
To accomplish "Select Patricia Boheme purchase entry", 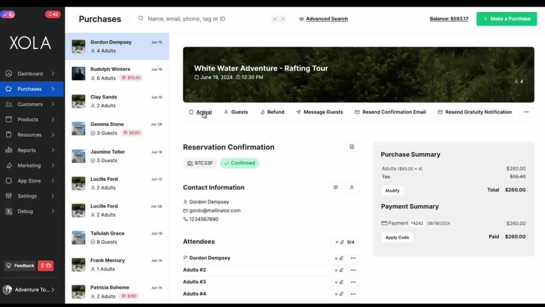I will (x=117, y=292).
